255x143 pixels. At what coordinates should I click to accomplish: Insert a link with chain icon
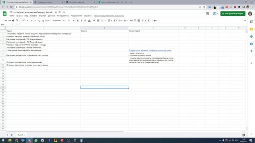131,21
